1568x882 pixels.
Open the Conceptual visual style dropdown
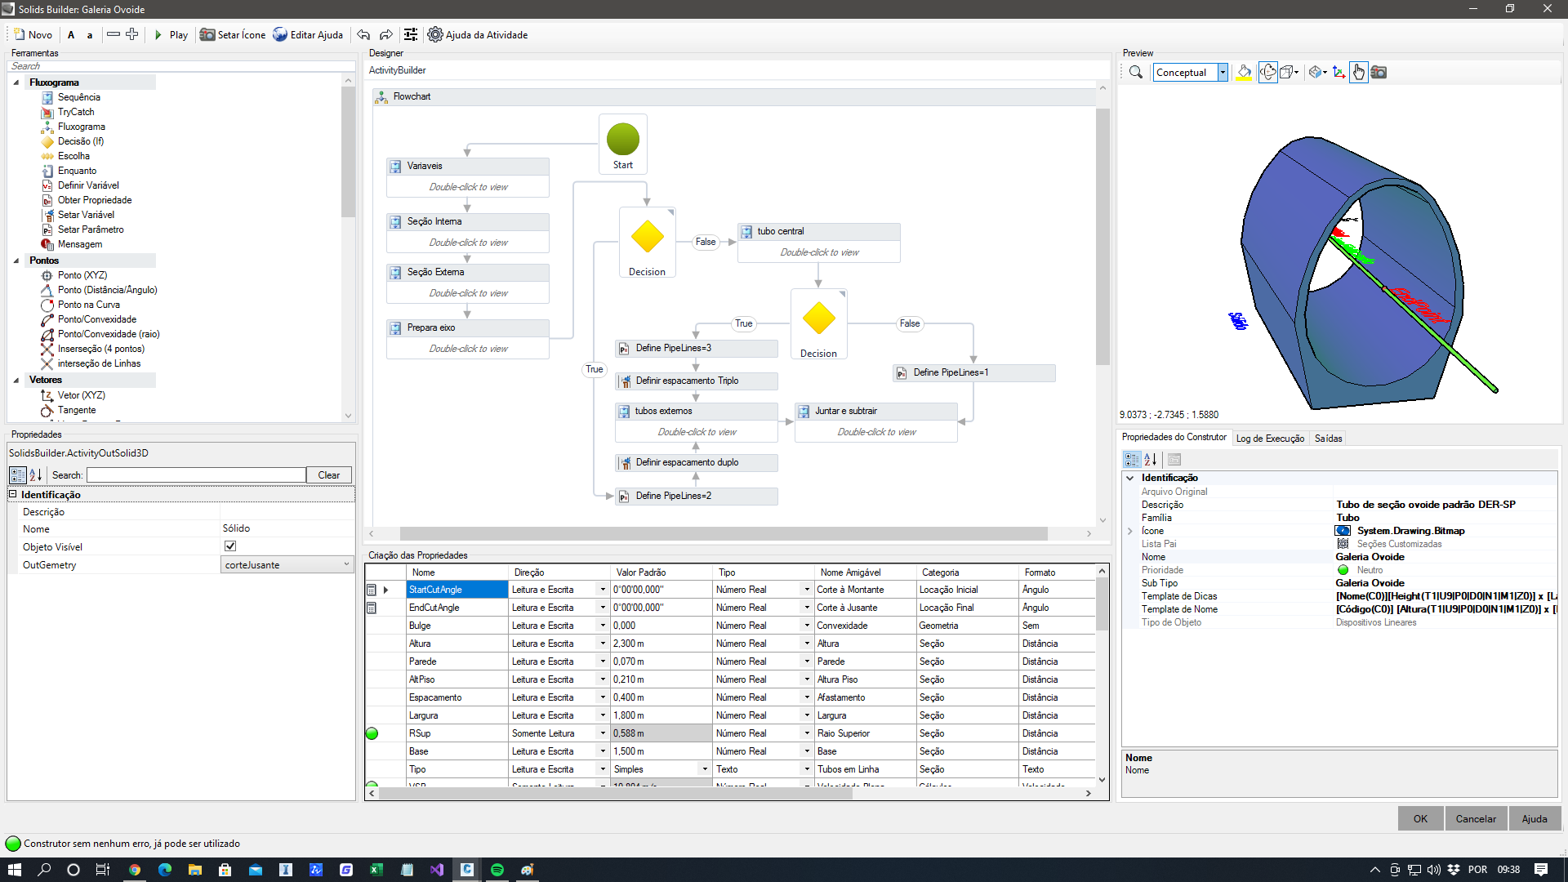coord(1223,73)
